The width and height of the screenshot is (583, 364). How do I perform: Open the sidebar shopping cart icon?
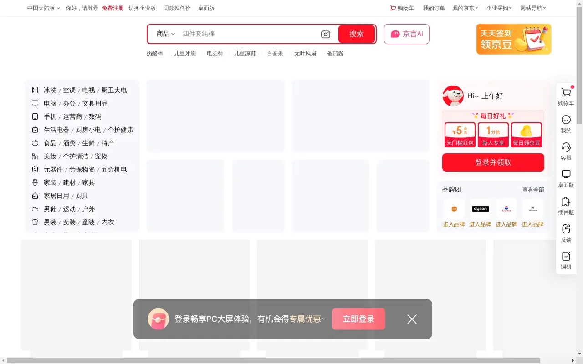pyautogui.click(x=566, y=92)
